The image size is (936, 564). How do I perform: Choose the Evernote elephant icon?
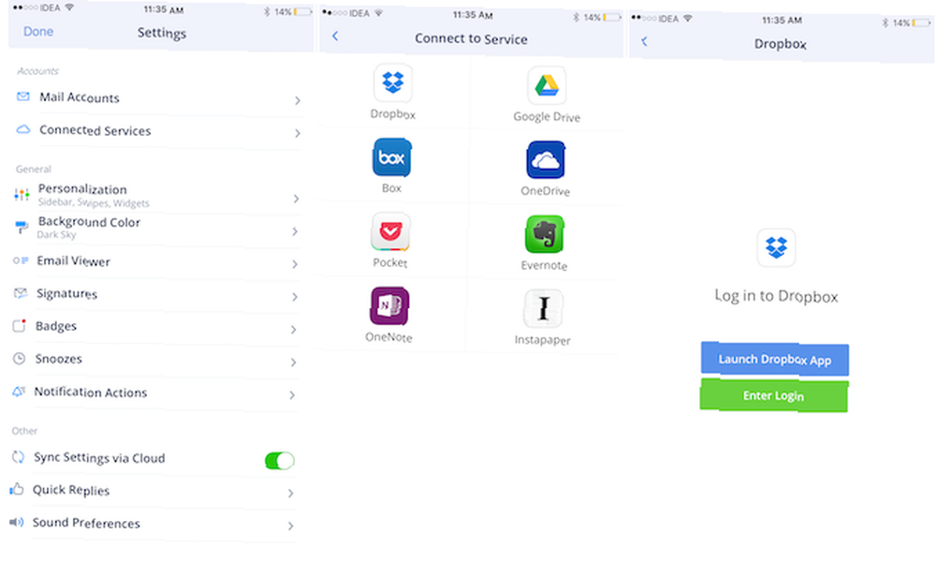click(x=545, y=234)
